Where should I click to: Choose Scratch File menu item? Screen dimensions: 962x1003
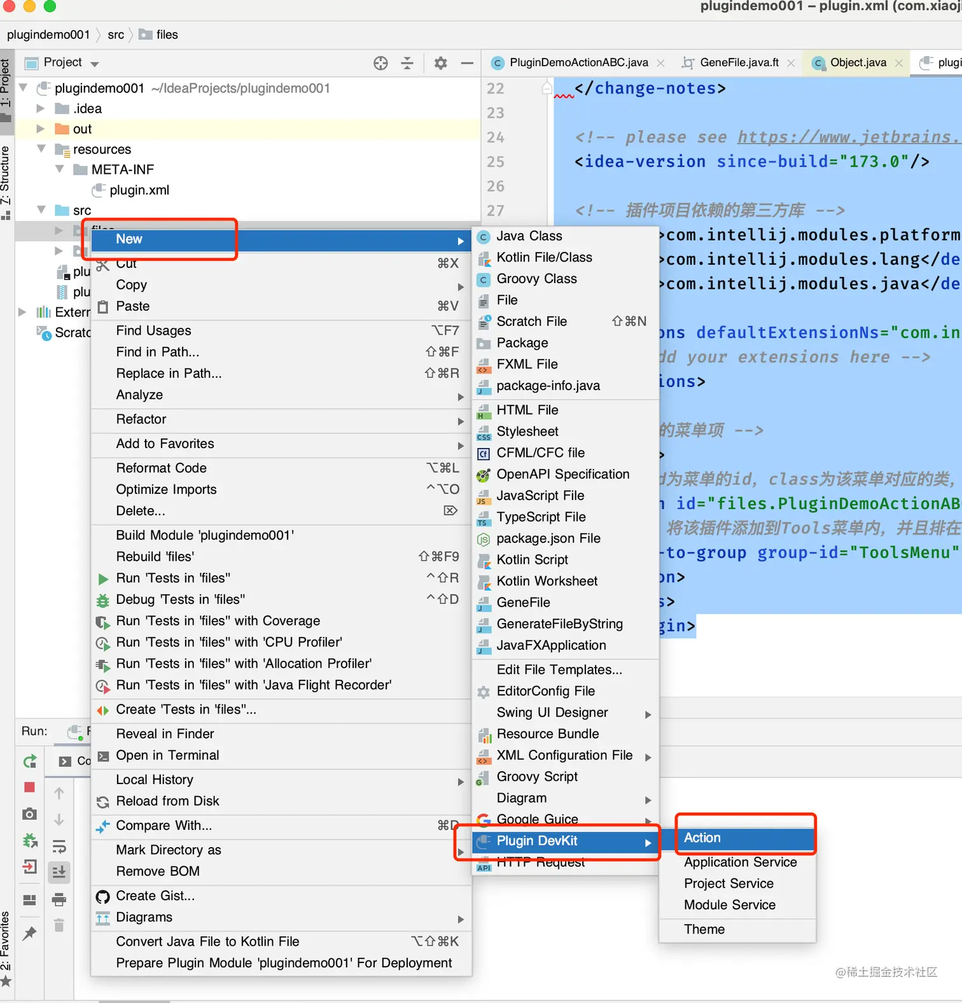point(565,321)
